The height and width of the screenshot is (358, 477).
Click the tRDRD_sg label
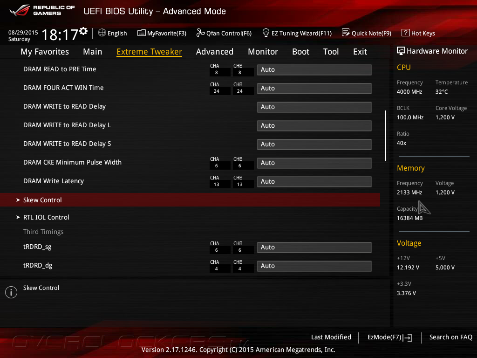[37, 247]
